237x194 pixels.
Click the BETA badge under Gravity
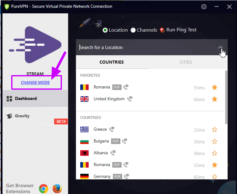(x=61, y=122)
